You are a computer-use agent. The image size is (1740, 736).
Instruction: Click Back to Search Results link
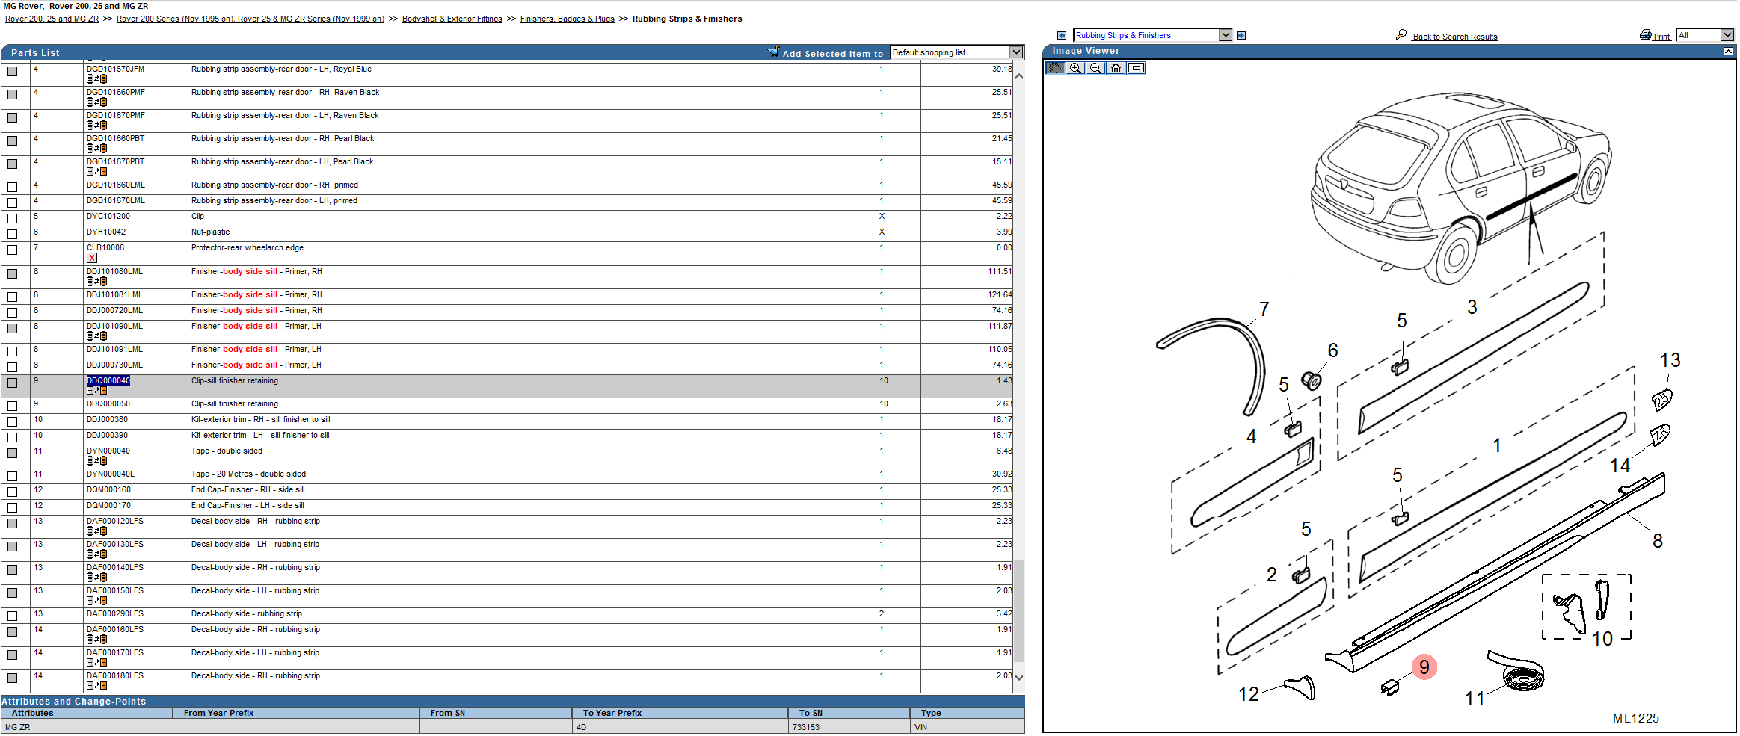[1454, 37]
